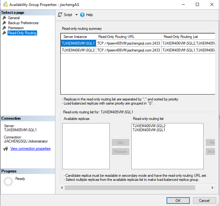
Task: Sort by the Read-Only Routing URL column header
Action: point(116,37)
